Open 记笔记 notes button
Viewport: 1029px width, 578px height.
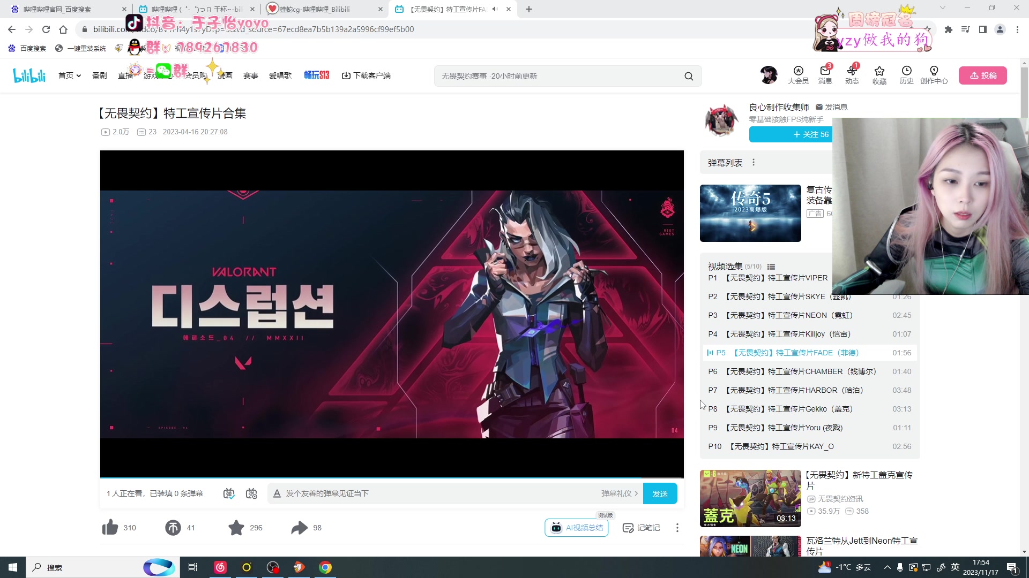point(642,528)
